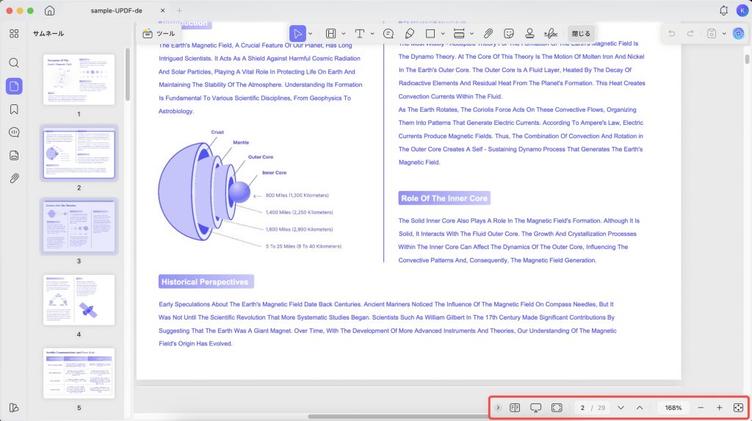Select the highlight text tool

tap(331, 34)
